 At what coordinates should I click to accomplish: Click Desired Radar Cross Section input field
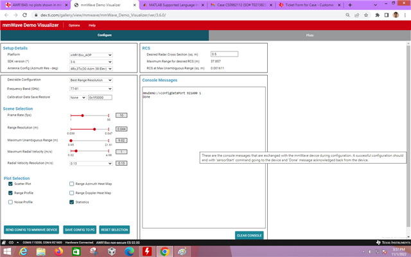point(224,54)
